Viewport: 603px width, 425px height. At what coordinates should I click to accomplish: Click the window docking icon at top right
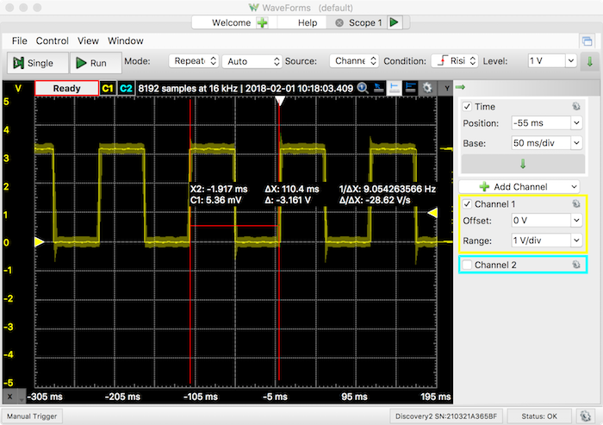point(587,41)
